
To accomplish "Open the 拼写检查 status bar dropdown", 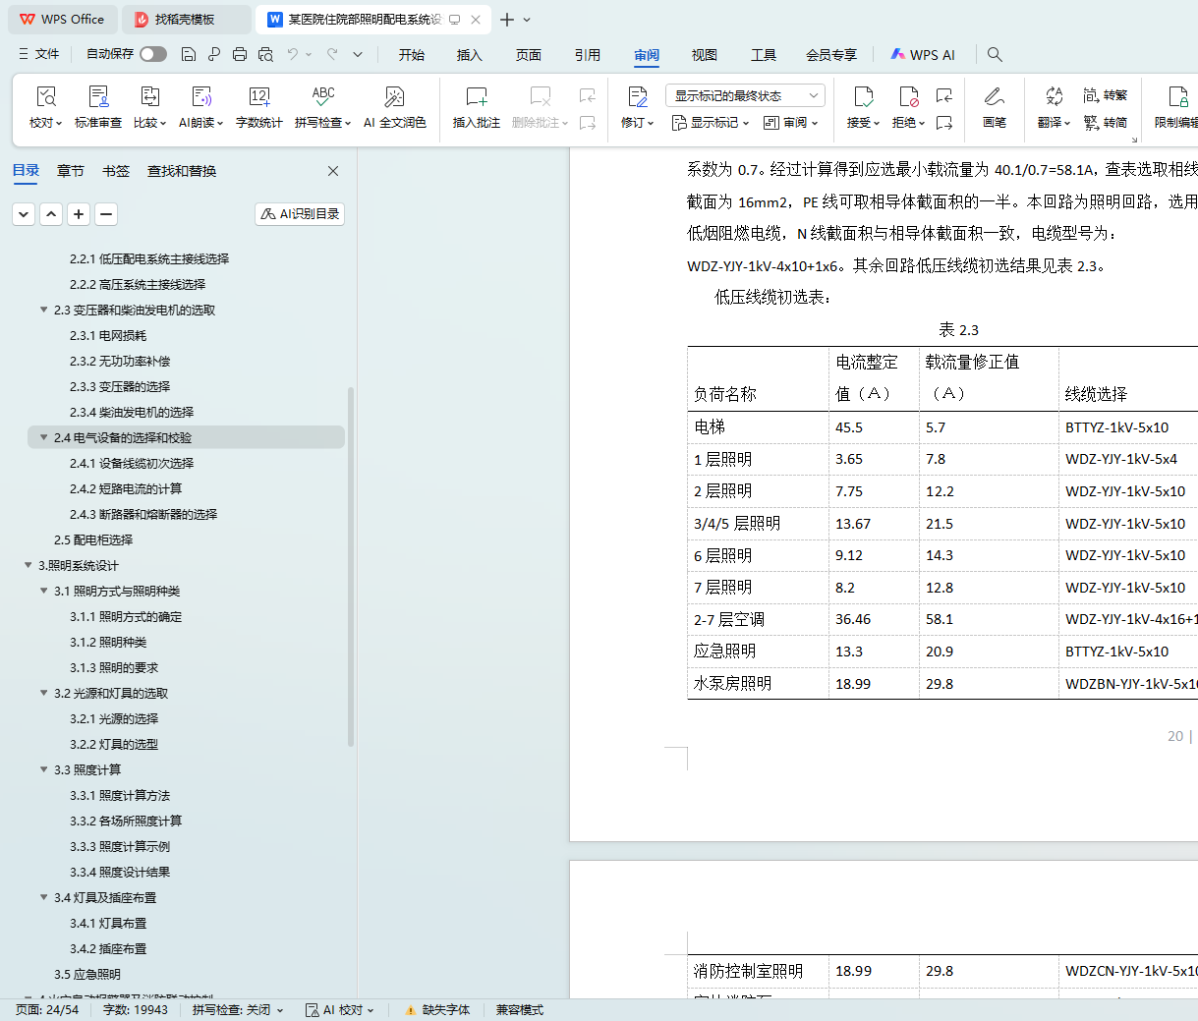I will pyautogui.click(x=237, y=1010).
